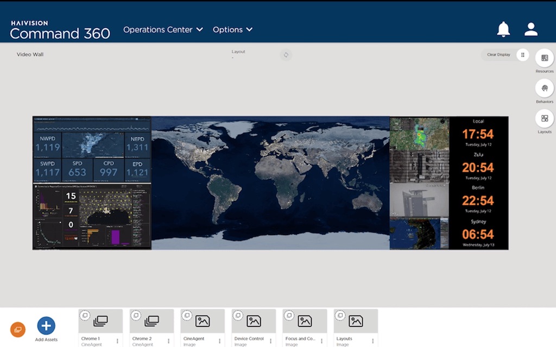This screenshot has height=347, width=556.
Task: Open the Layouts panel
Action: click(x=545, y=118)
